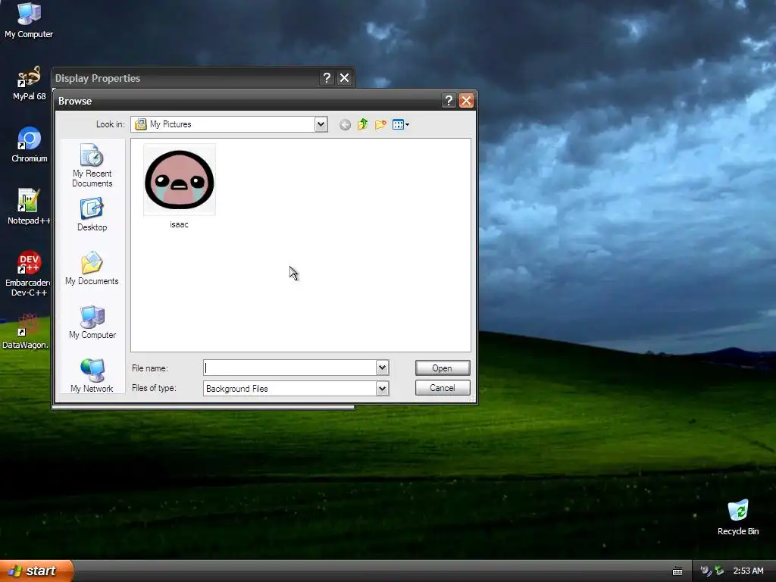Screen dimensions: 776x582
Task: Click the Open button
Action: 443,368
